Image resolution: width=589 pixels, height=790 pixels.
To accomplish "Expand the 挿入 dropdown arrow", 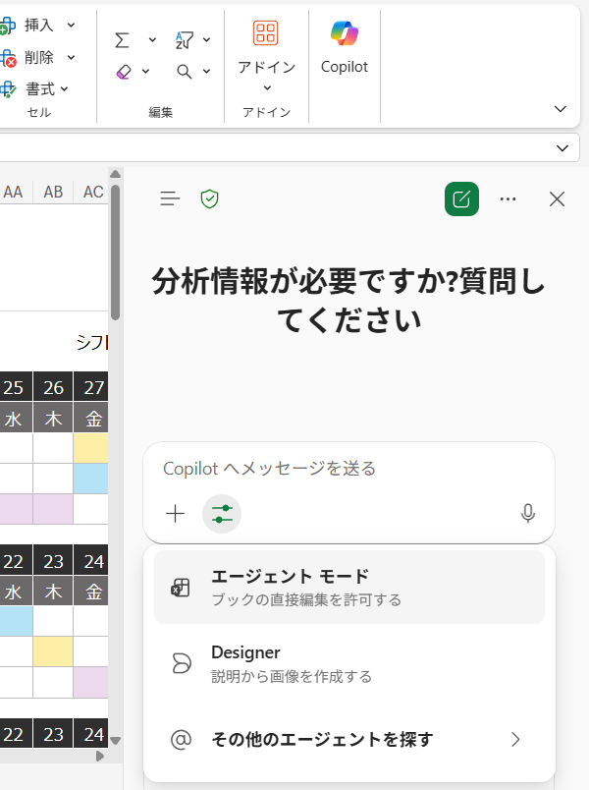I will (x=72, y=25).
